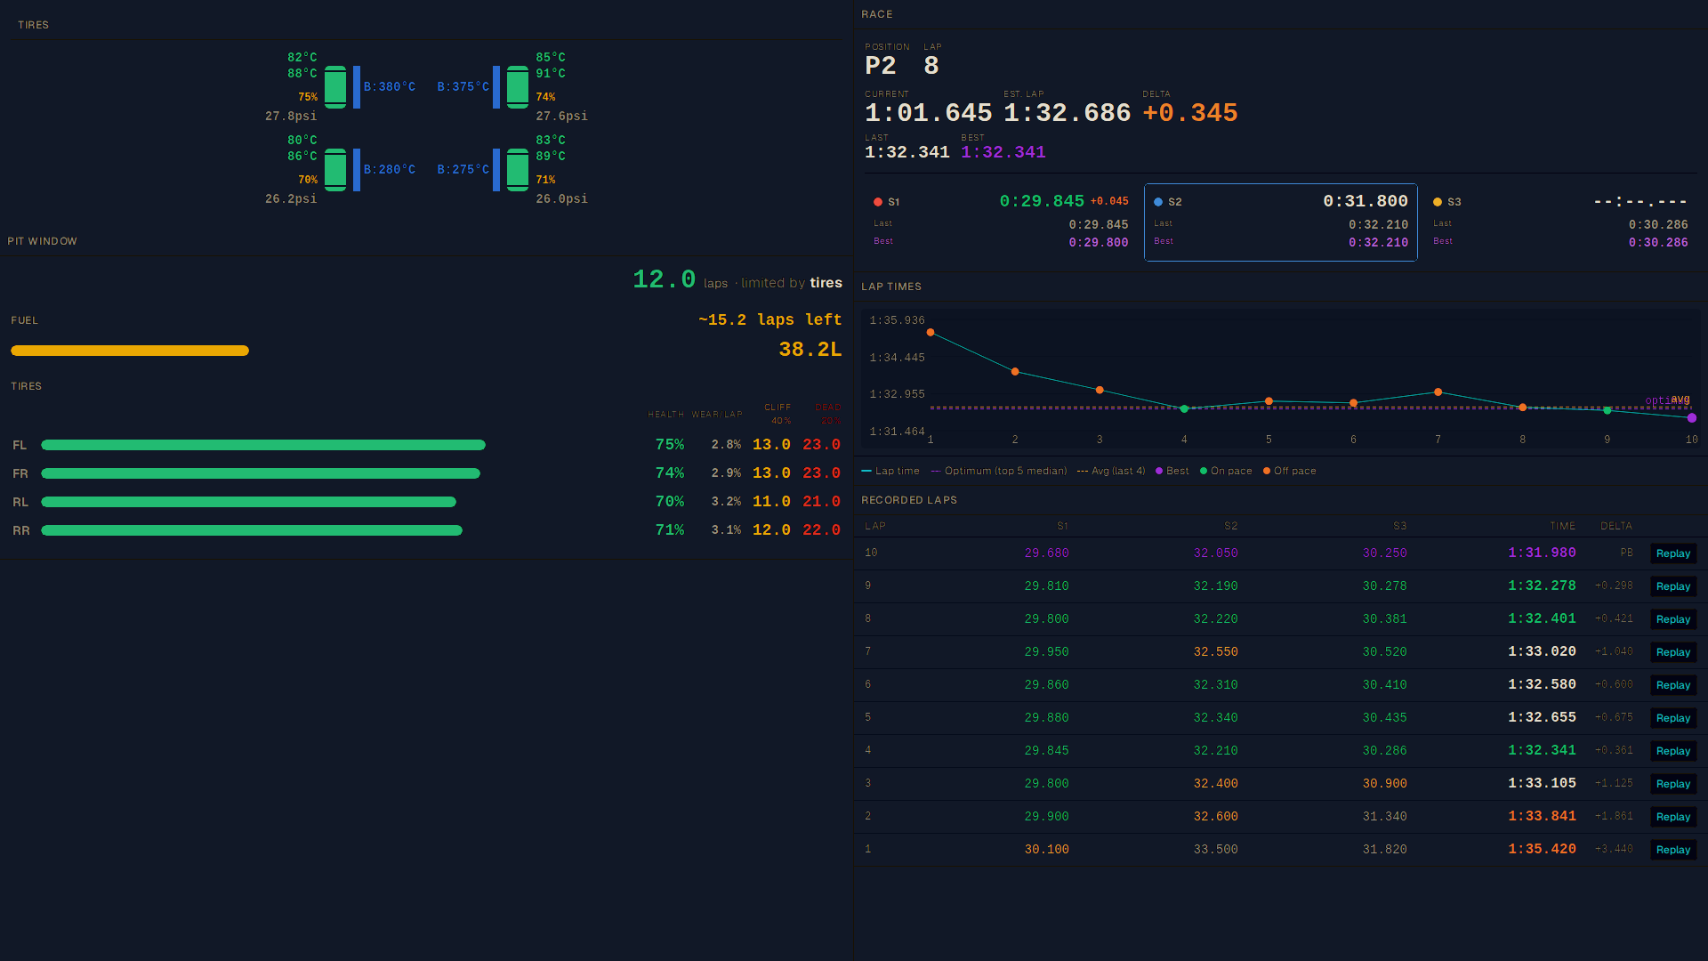Screen dimensions: 1708x961
Task: Replay lap 8
Action: 1673,619
